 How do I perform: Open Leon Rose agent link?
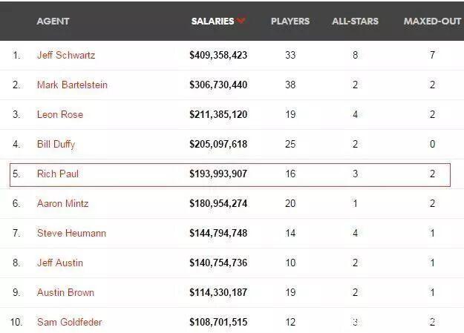click(60, 114)
